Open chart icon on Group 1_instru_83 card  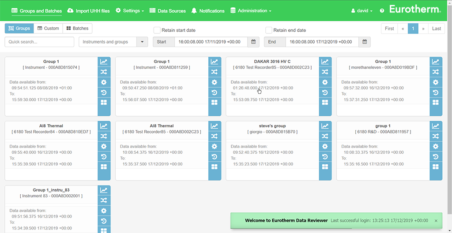point(104,190)
